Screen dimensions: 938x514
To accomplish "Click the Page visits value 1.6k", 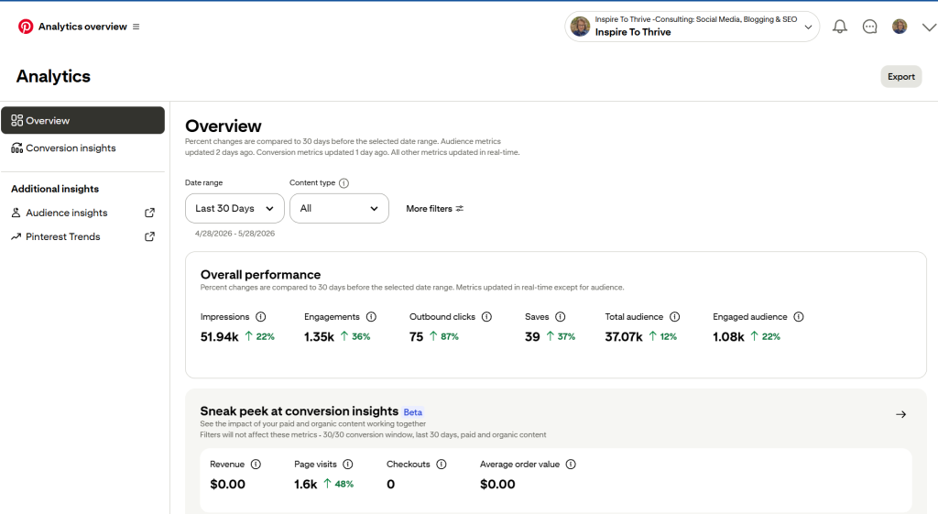I will click(x=305, y=484).
